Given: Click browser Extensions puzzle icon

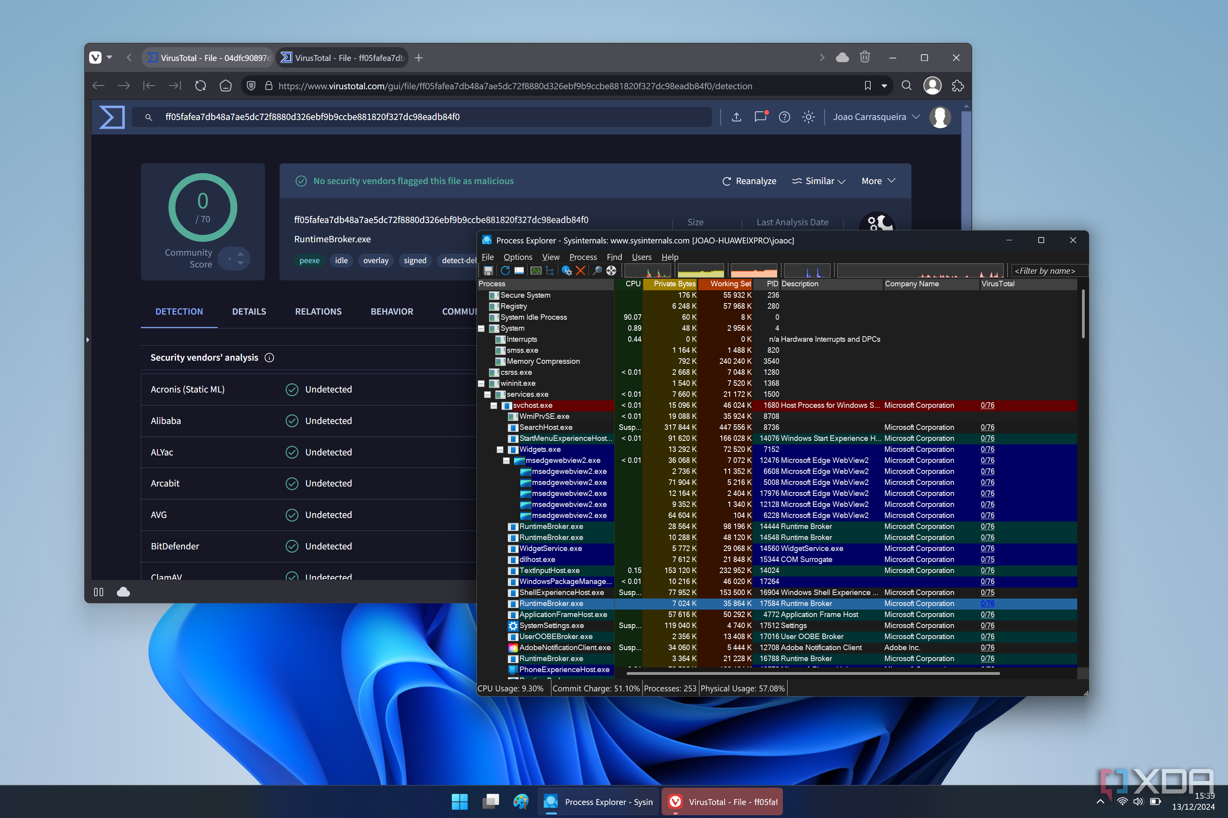Looking at the screenshot, I should [958, 86].
